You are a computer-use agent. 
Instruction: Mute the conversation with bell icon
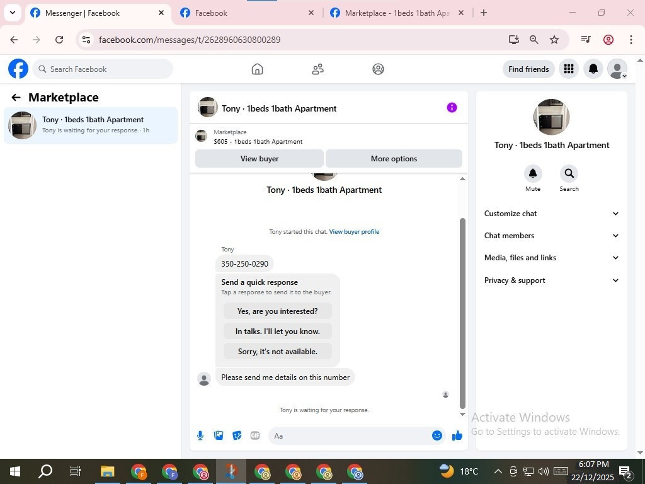533,173
